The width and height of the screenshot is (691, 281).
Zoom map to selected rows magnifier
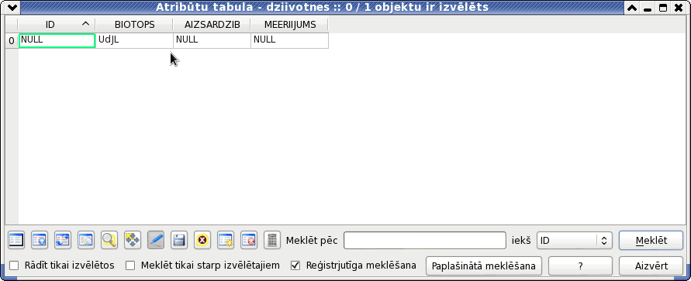109,240
